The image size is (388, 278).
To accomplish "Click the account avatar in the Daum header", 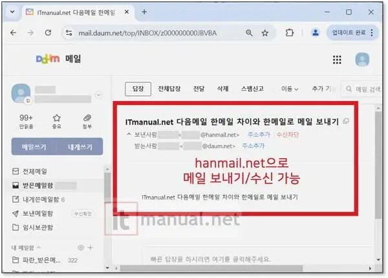I will (362, 60).
